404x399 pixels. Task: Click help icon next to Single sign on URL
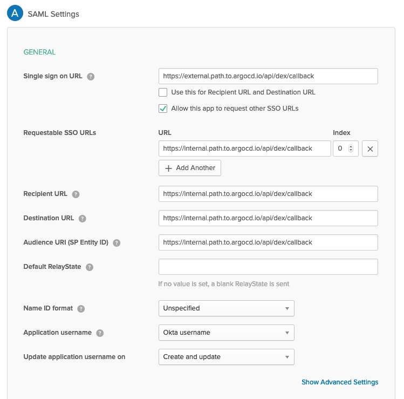click(91, 77)
